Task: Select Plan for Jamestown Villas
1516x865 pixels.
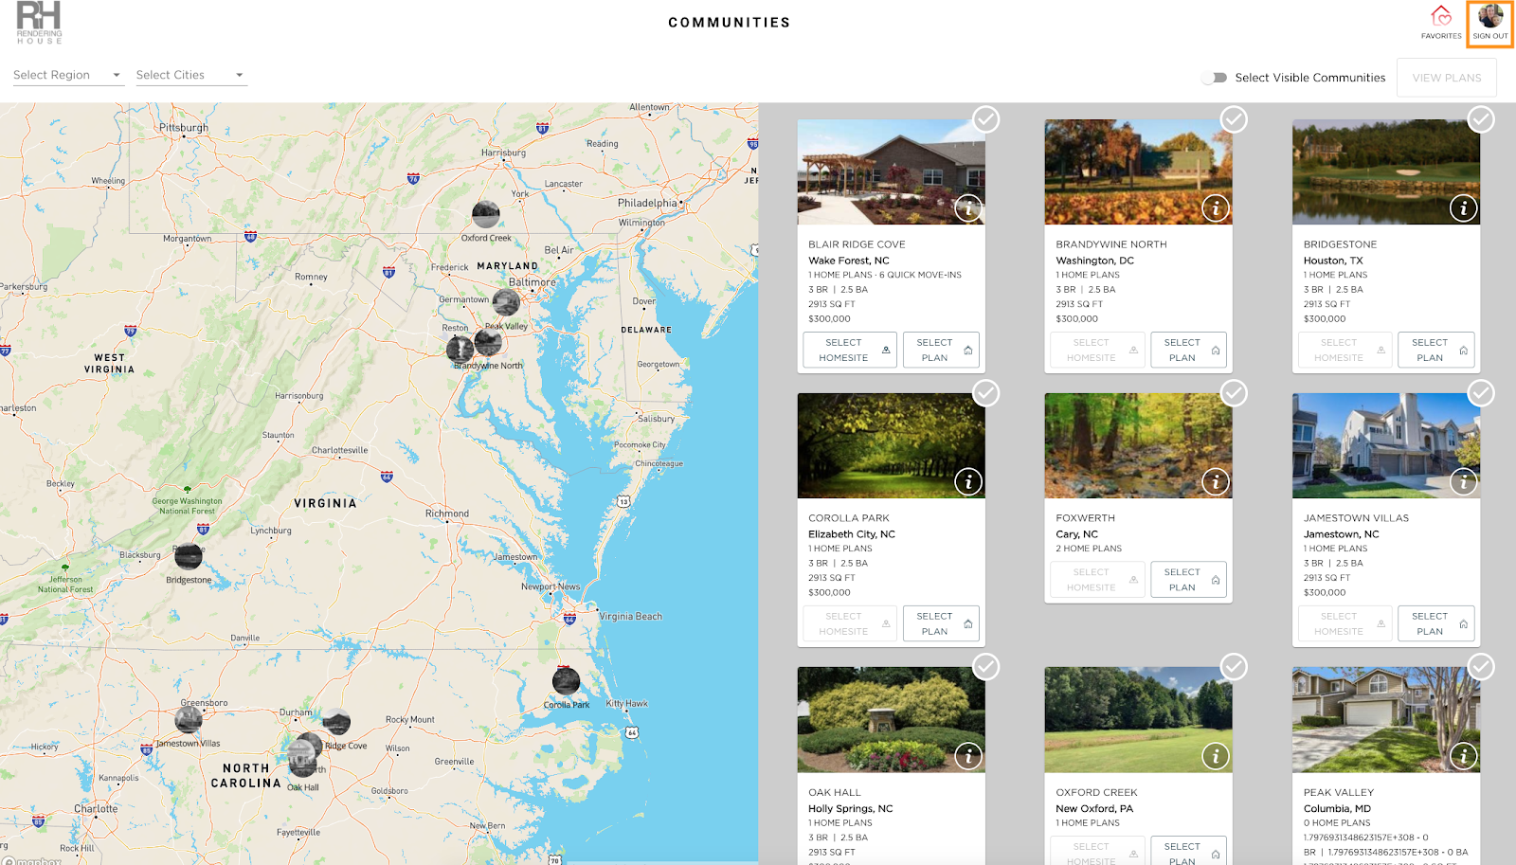Action: 1436,623
